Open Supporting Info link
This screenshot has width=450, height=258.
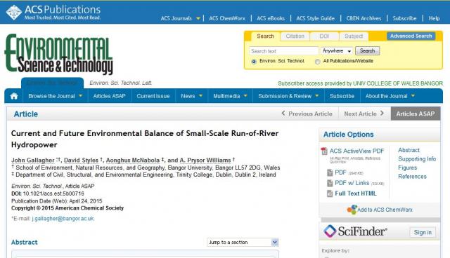[x=417, y=158]
